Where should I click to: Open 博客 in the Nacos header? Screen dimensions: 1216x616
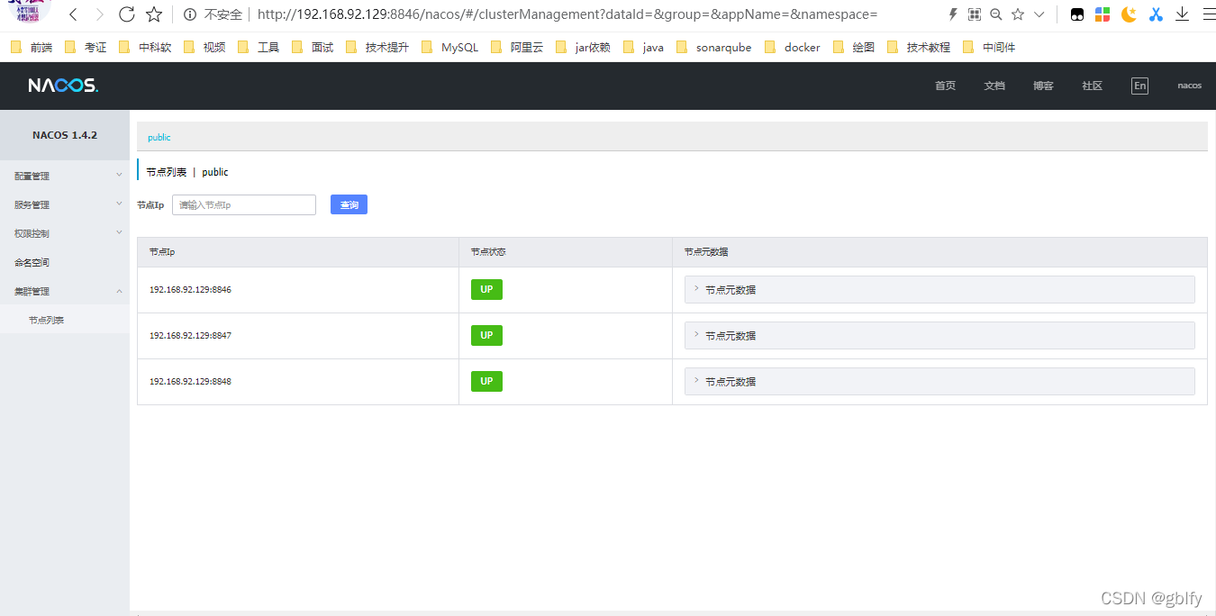(1043, 86)
